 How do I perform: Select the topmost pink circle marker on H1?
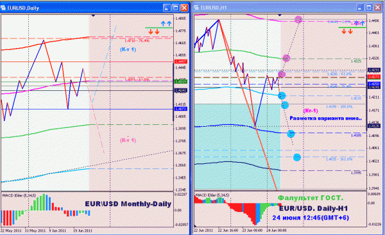click(x=298, y=19)
